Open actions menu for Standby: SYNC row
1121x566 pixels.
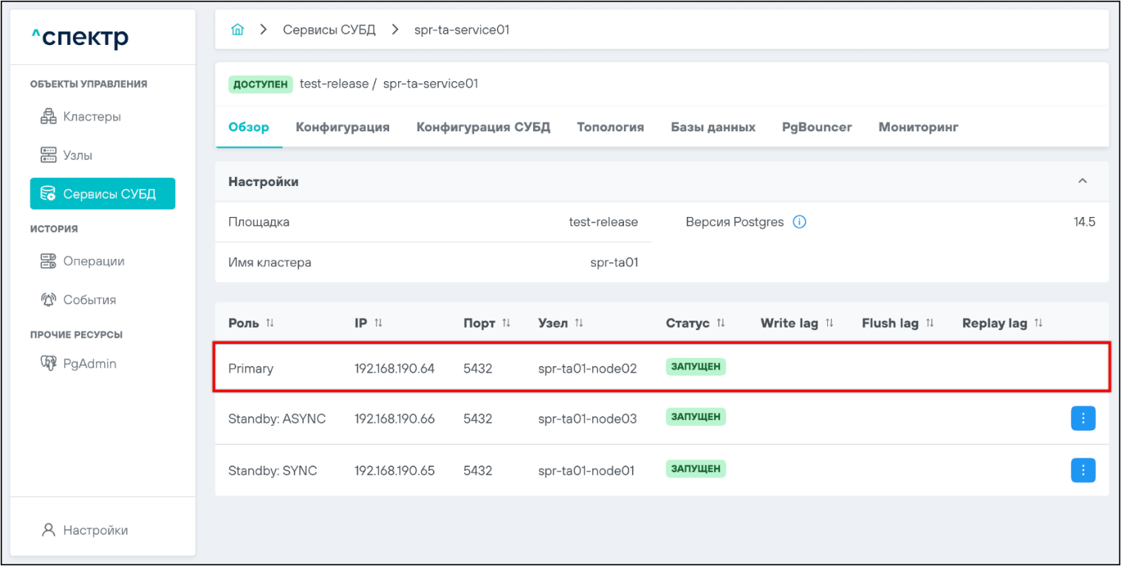coord(1083,470)
